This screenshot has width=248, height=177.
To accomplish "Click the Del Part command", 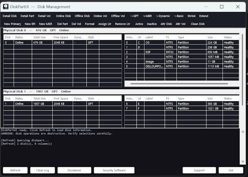I will tap(63, 24).
